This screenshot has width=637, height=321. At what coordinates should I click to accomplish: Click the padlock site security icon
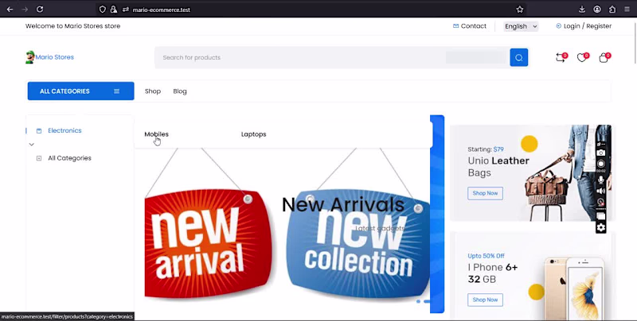coord(113,10)
